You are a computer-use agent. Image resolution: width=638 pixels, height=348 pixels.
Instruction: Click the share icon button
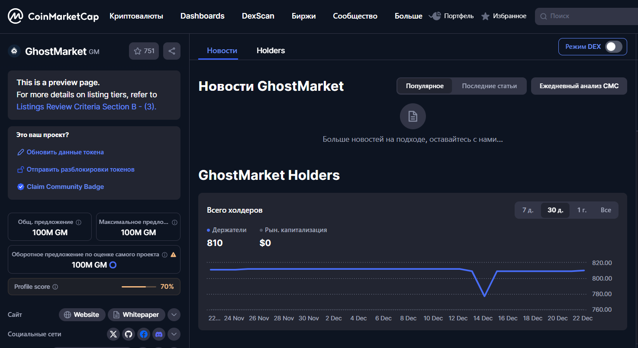pyautogui.click(x=172, y=51)
